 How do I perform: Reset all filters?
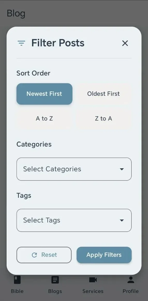coord(44,255)
